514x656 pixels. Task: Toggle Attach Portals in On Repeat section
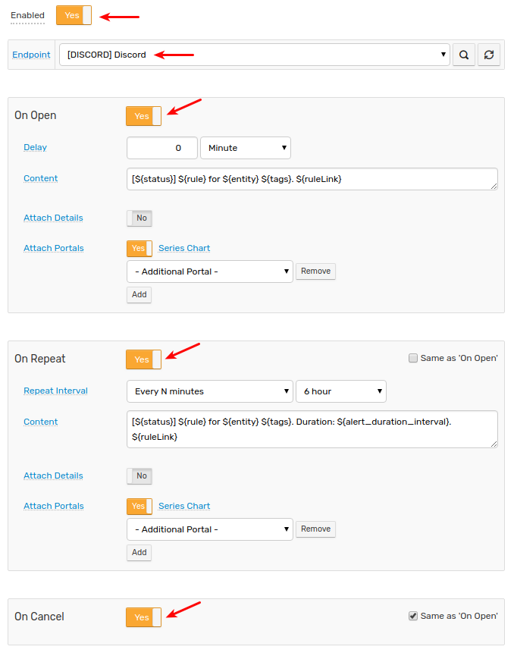coord(139,507)
